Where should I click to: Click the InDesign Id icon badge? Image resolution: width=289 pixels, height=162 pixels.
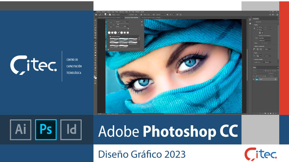[71, 129]
